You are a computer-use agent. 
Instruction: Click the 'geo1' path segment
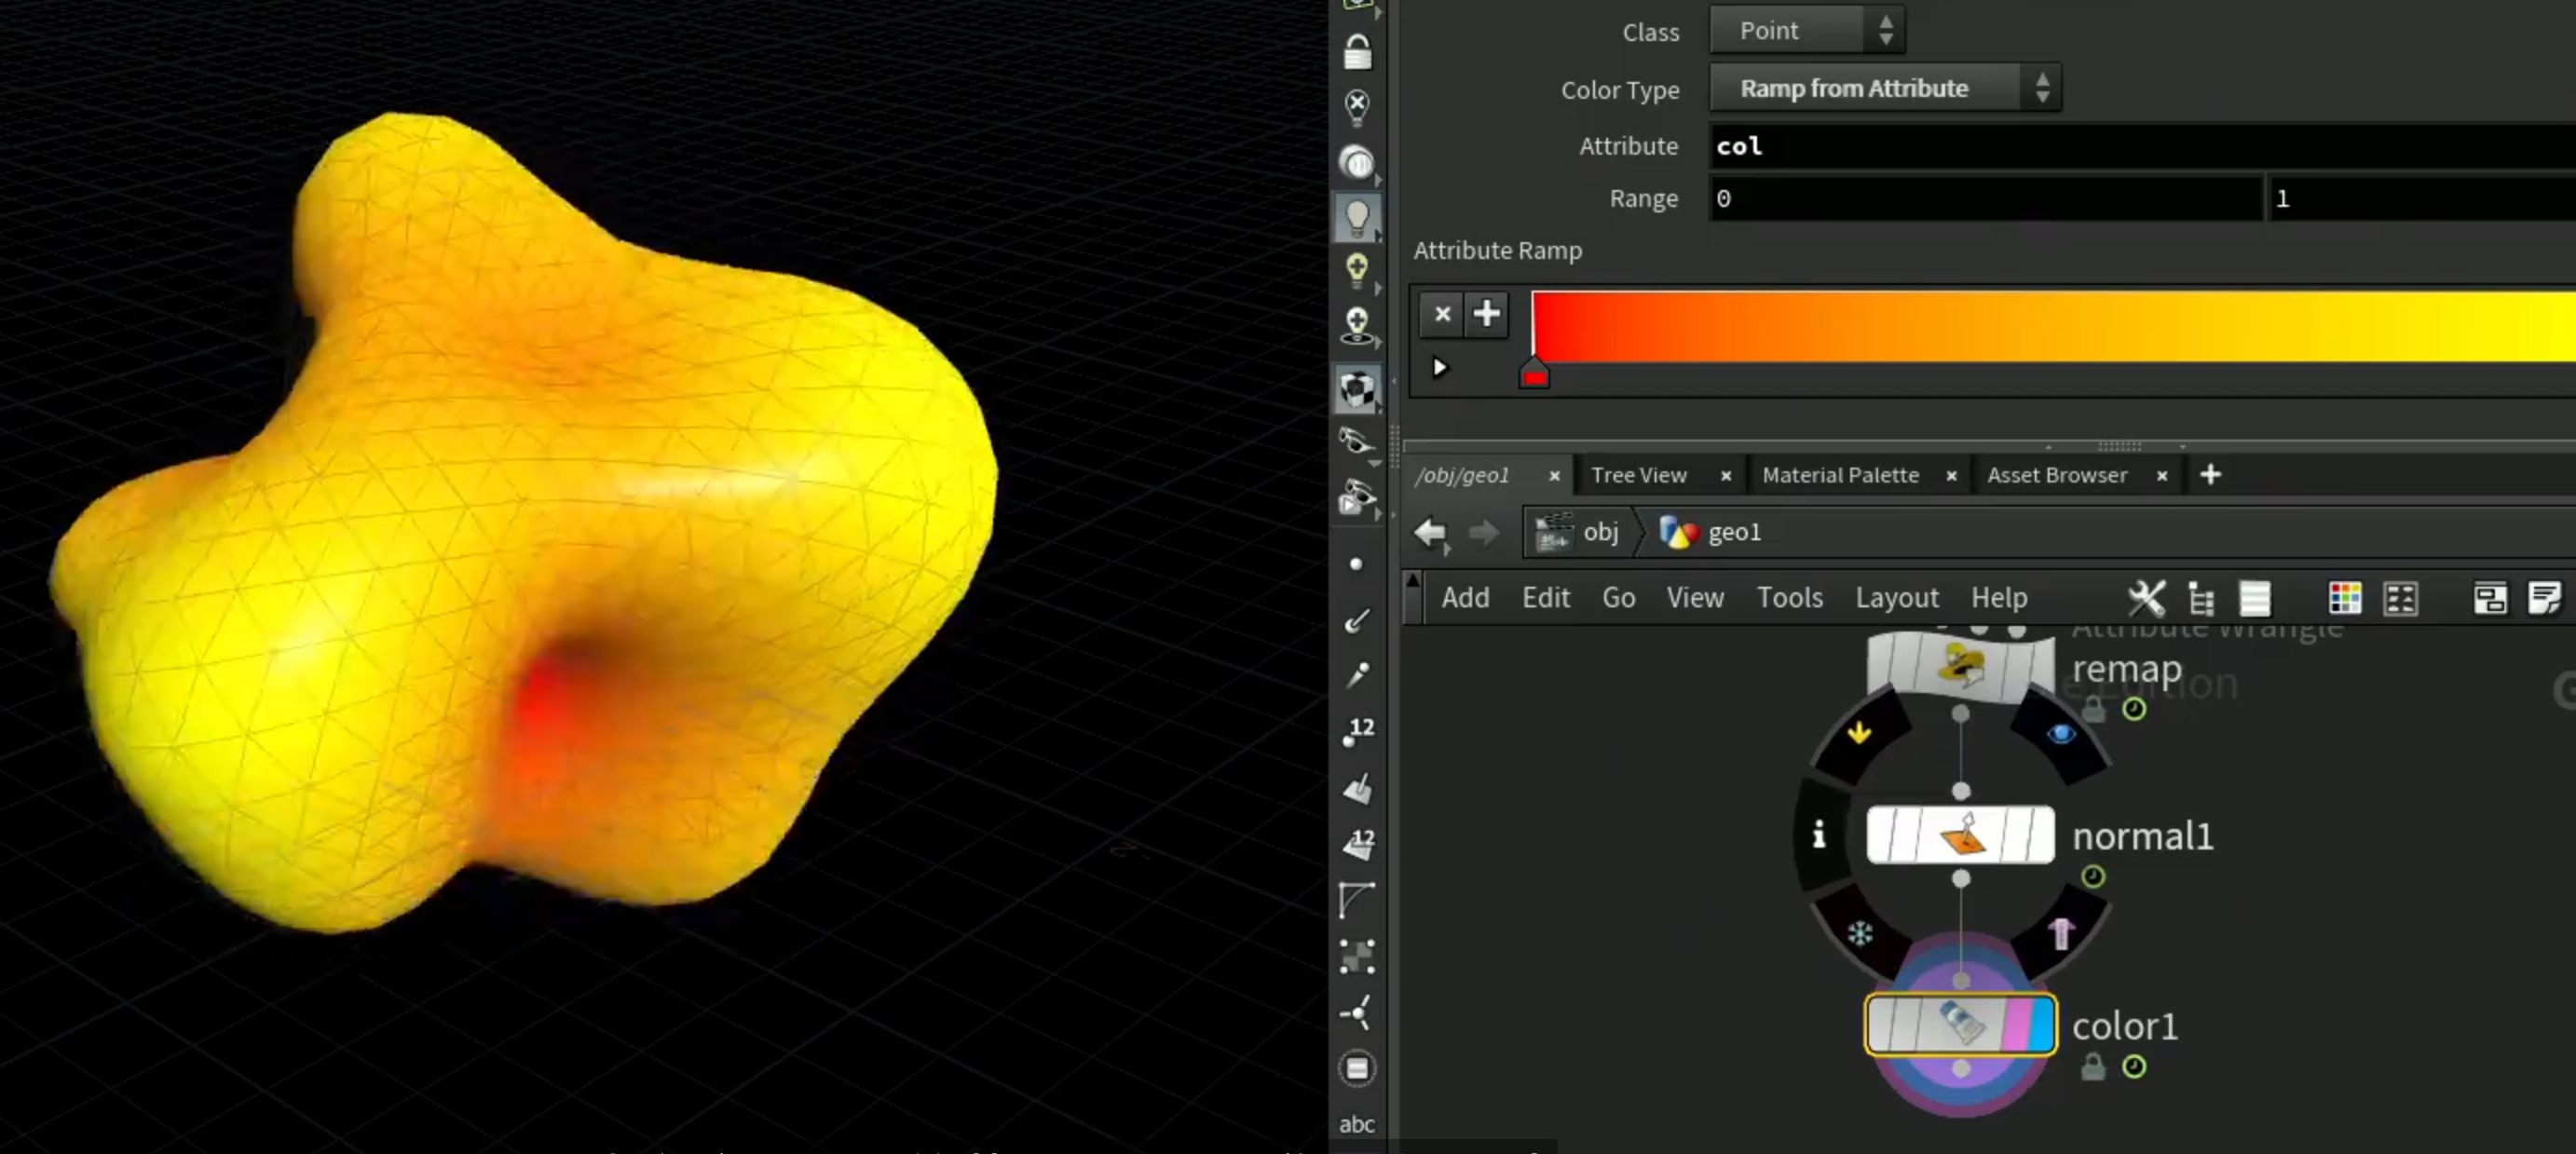pos(1711,532)
